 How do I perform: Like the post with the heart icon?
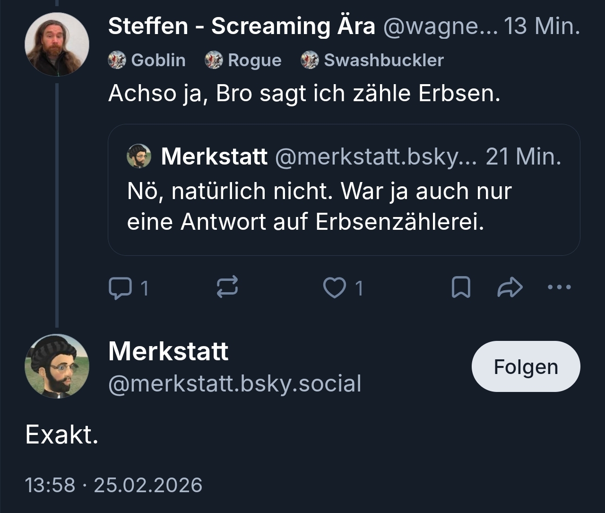point(334,287)
